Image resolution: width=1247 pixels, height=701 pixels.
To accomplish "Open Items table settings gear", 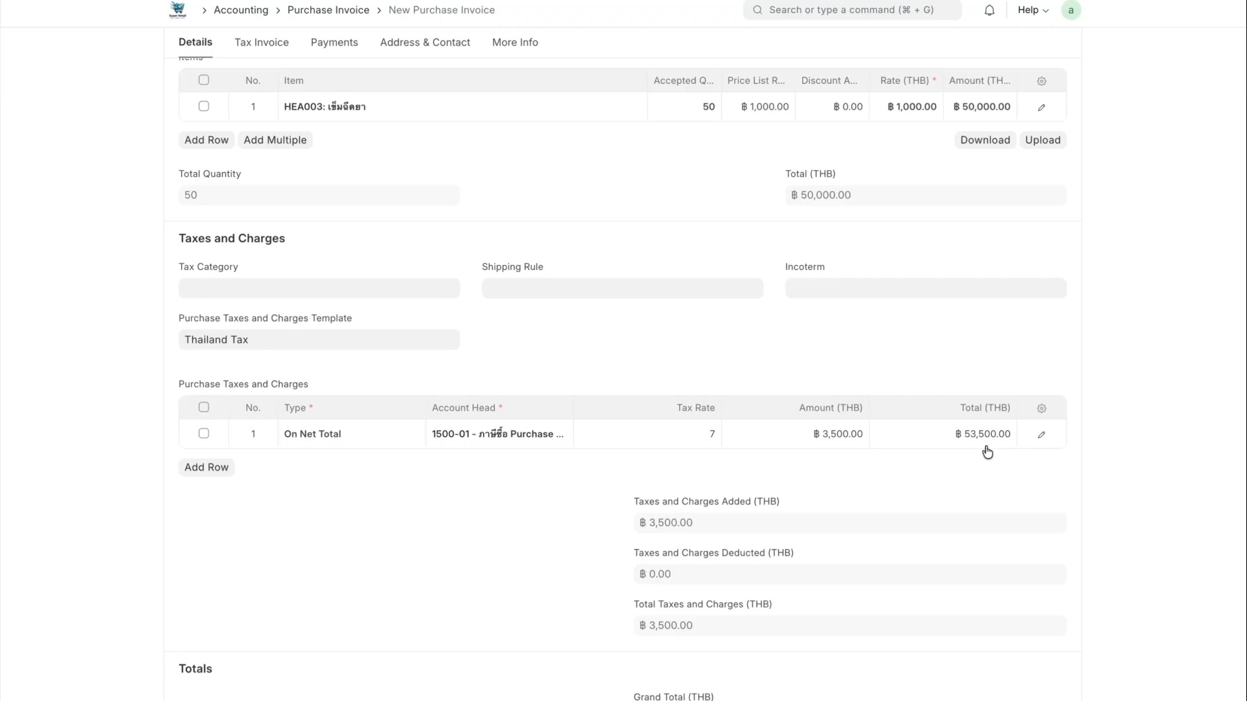I will click(x=1042, y=81).
